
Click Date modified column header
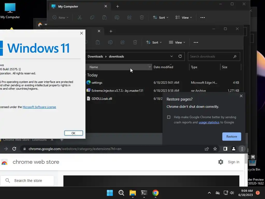[x=171, y=67]
